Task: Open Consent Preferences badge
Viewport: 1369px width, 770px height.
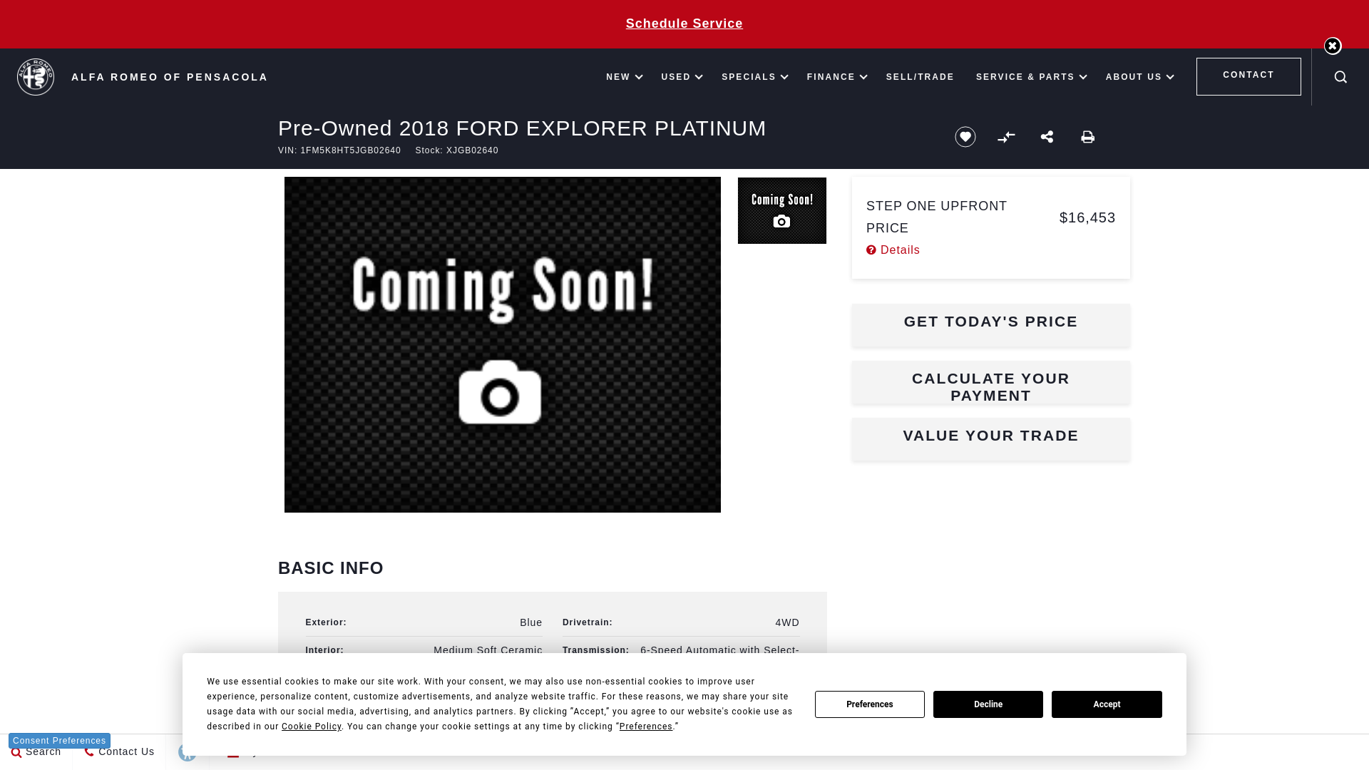Action: 59,741
